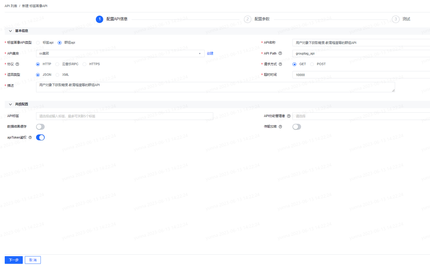Turn off apiToken鉴权 switch
The width and height of the screenshot is (430, 265).
point(40,137)
